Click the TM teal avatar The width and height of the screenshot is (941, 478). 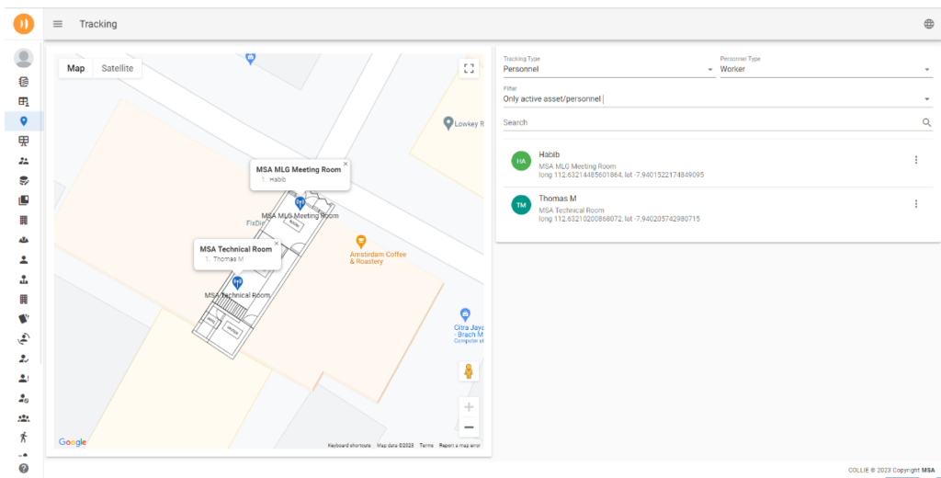click(x=521, y=205)
